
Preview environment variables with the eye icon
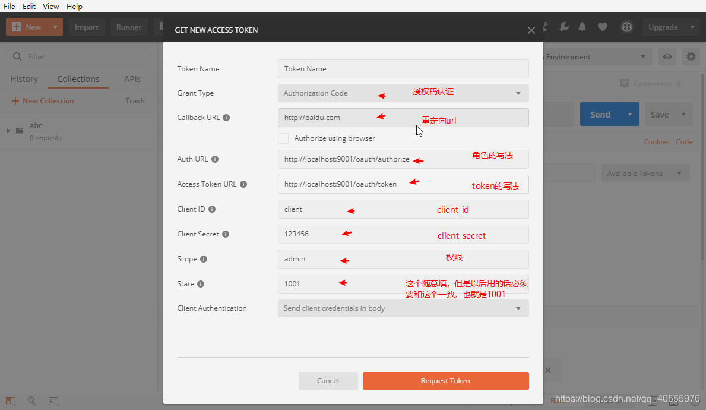(667, 56)
